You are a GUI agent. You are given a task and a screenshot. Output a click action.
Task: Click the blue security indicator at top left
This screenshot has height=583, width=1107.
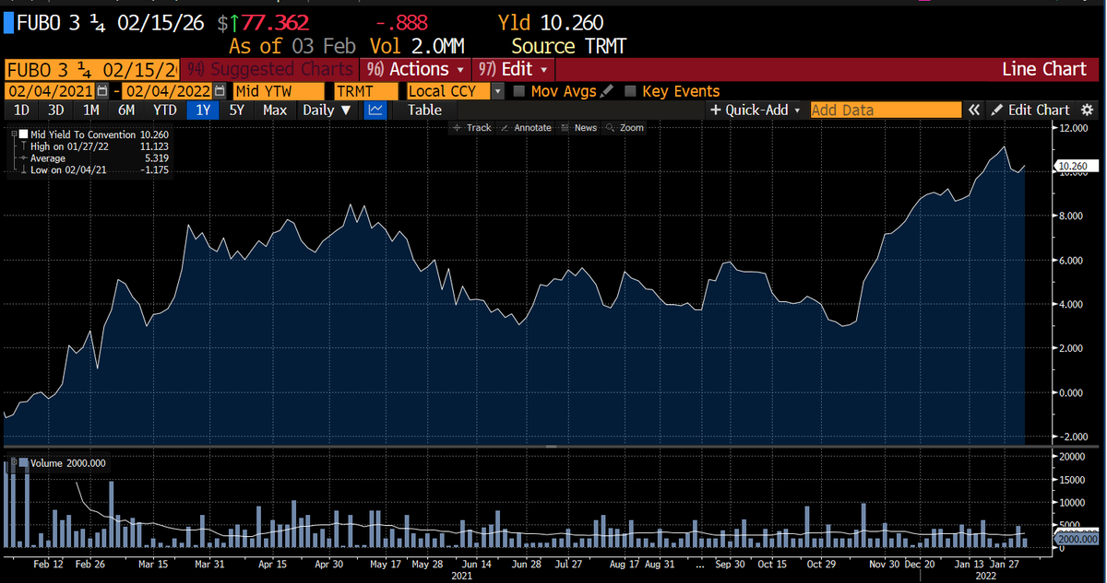[9, 23]
